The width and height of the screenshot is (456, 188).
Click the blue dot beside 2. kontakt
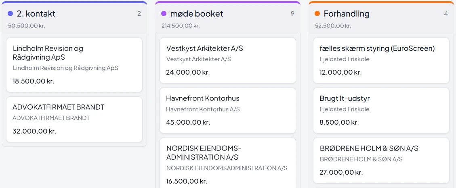coord(10,13)
